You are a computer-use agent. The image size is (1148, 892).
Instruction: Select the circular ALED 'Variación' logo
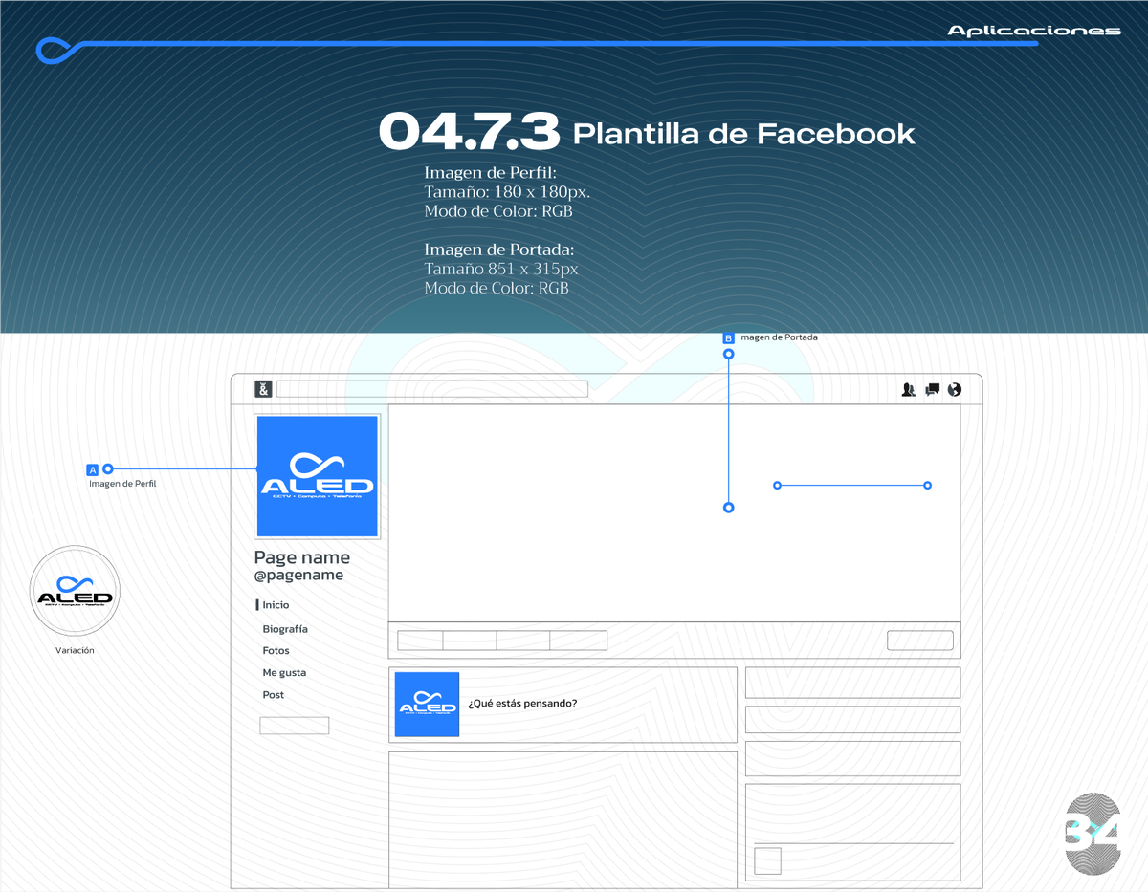[x=75, y=591]
